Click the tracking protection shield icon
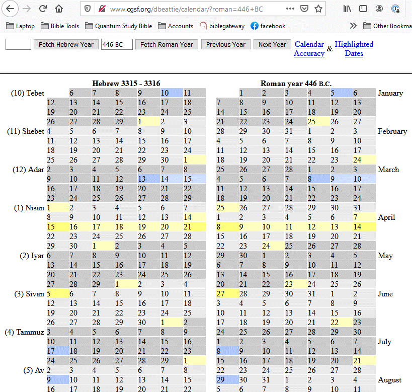 pyautogui.click(x=88, y=9)
